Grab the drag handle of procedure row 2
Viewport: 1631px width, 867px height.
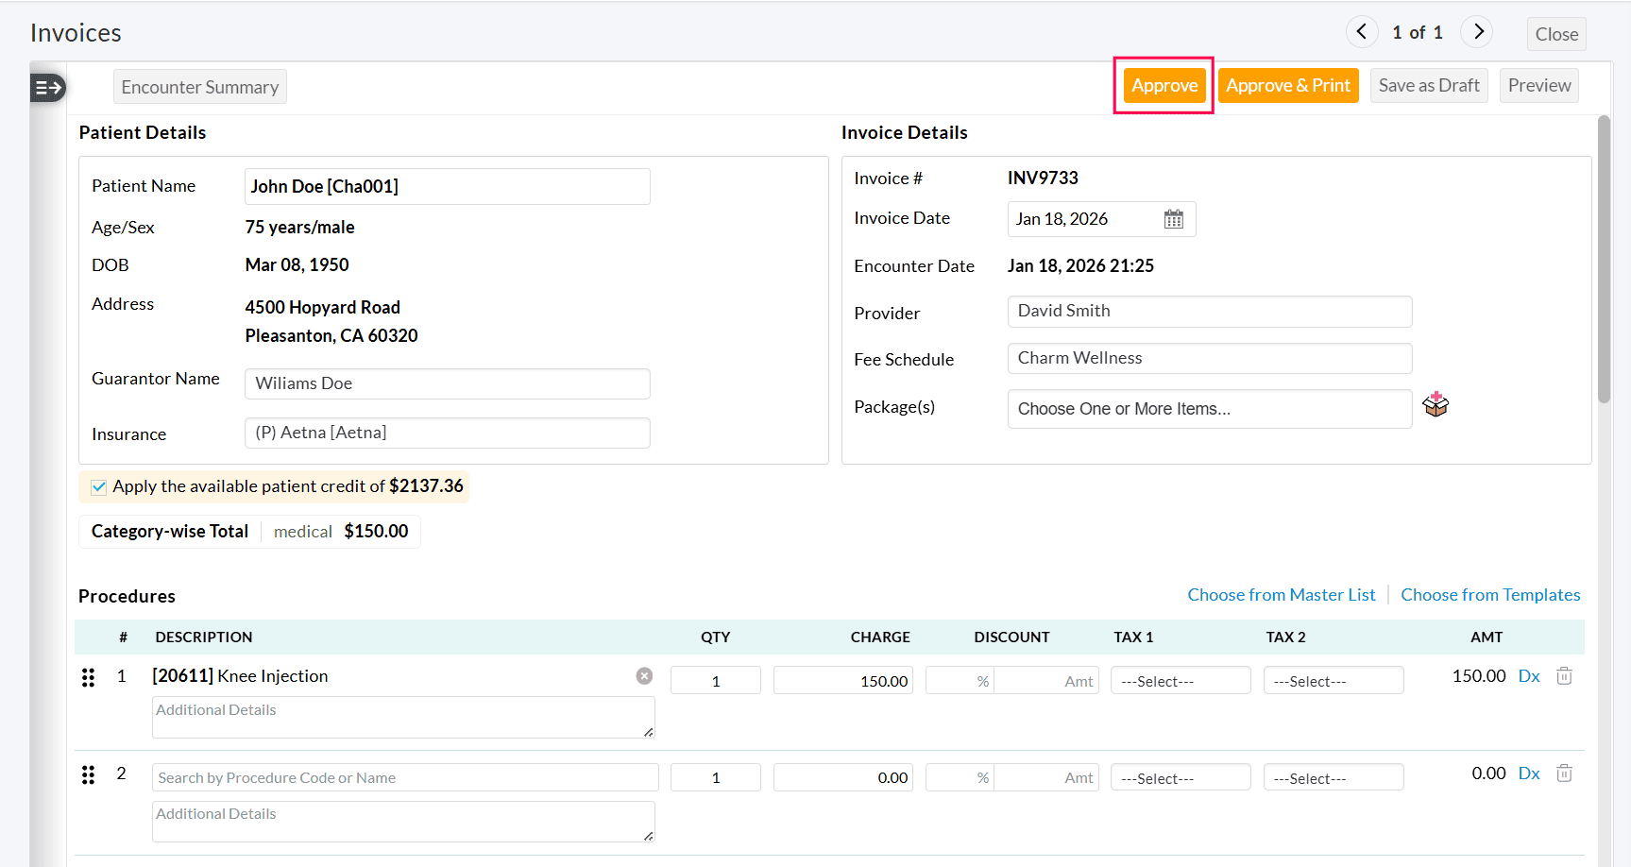point(88,773)
